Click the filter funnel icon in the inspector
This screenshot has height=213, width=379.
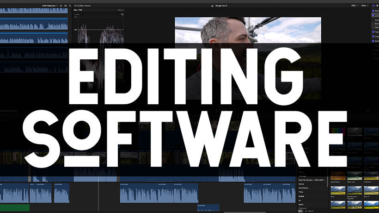377,6
